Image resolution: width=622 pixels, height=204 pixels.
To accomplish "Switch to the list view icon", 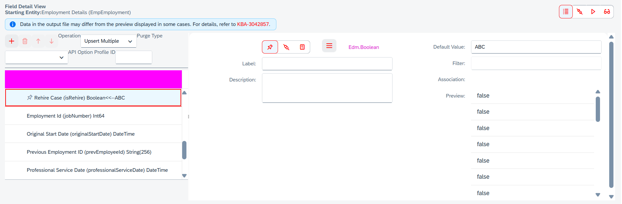I will [x=566, y=12].
